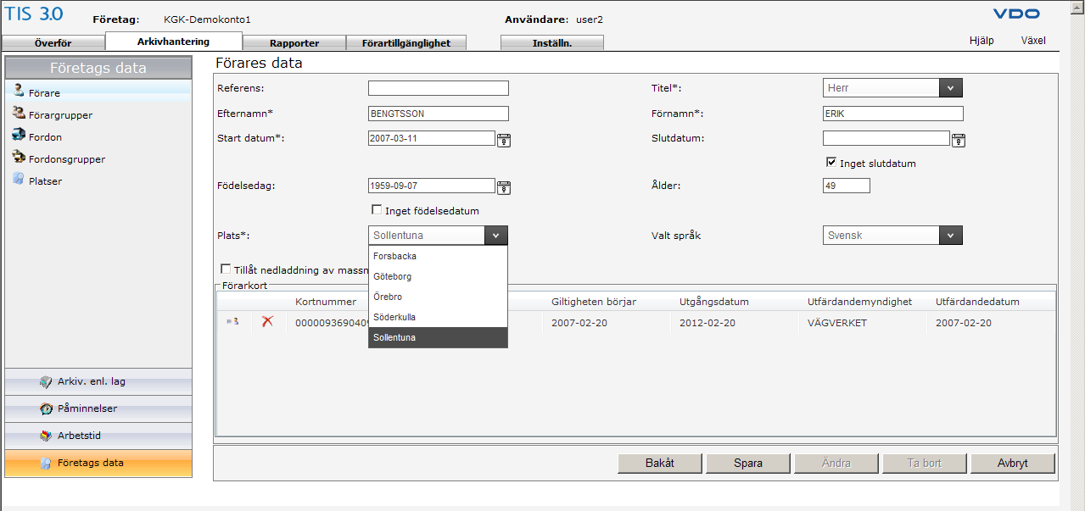The image size is (1085, 511).
Task: Click the red delete X on driver card row
Action: pos(267,321)
